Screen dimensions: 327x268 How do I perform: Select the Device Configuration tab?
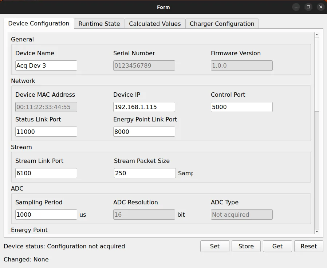(x=39, y=23)
